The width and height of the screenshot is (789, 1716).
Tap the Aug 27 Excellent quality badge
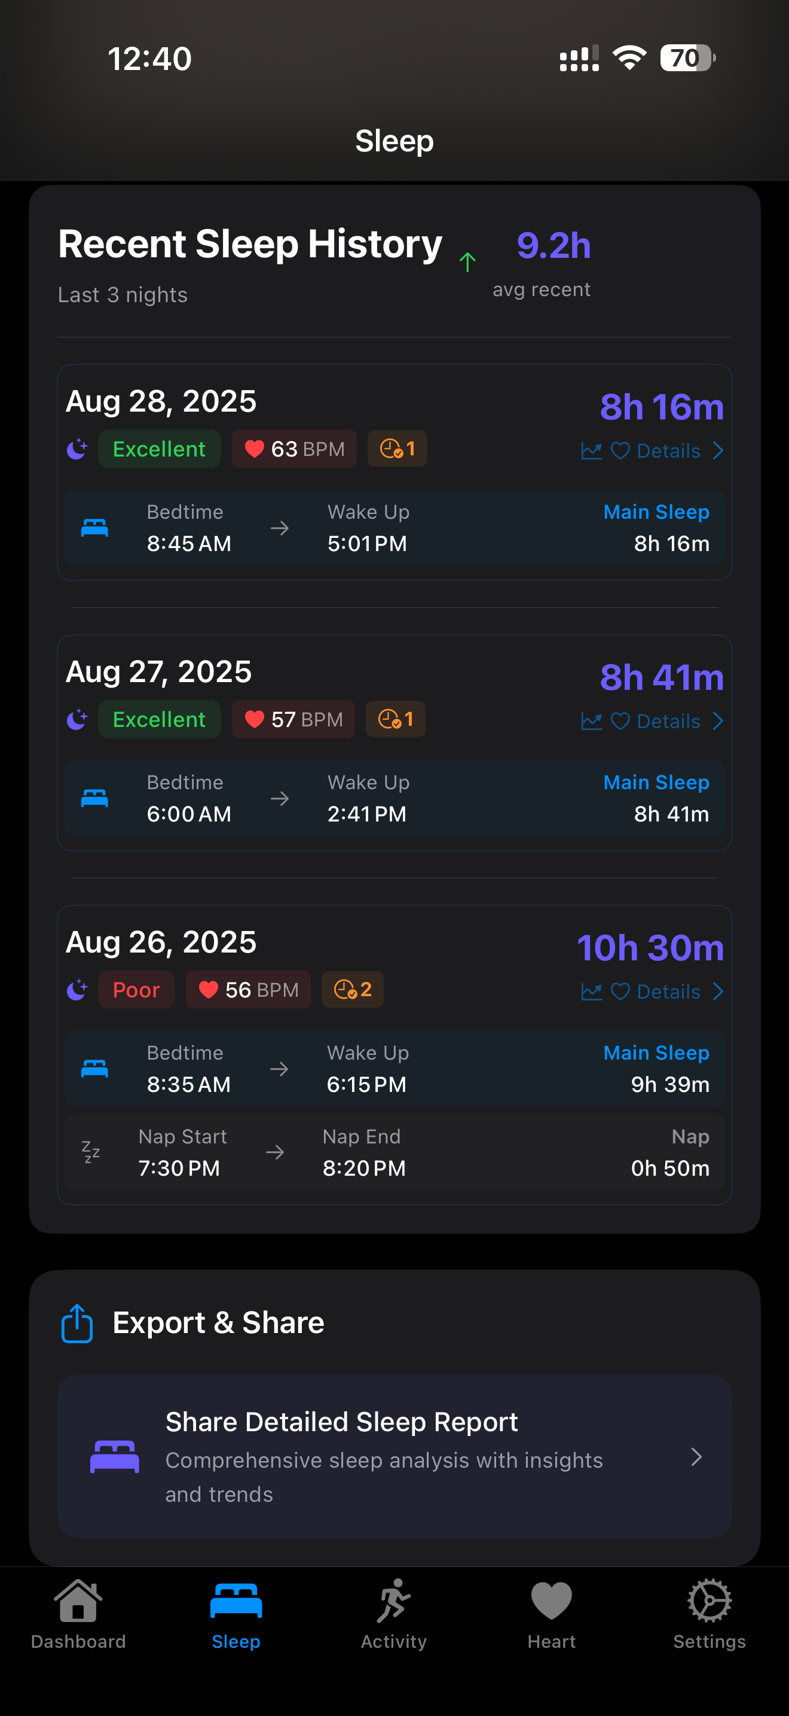click(x=159, y=719)
